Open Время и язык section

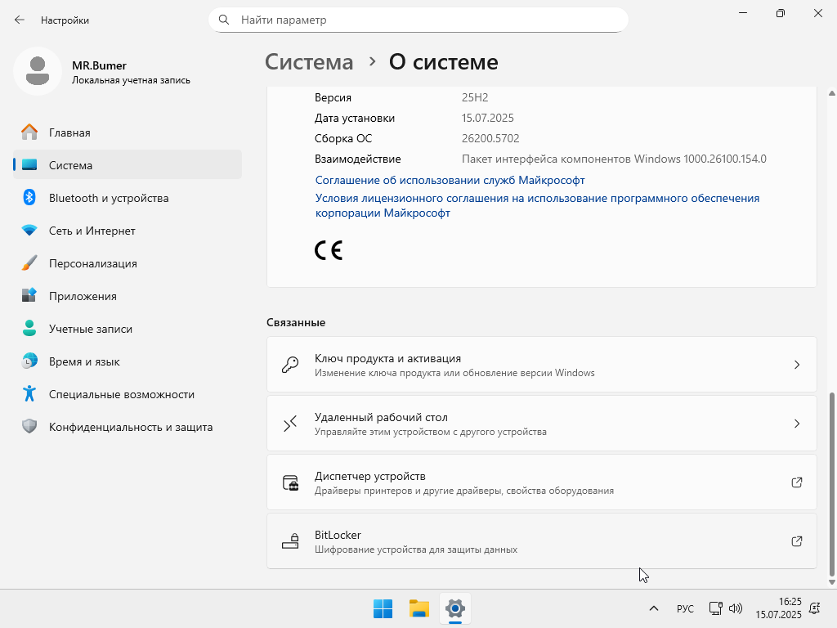click(128, 361)
